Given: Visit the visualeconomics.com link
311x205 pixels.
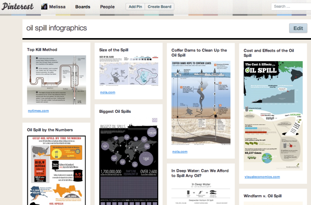Looking at the screenshot, I should (262, 177).
